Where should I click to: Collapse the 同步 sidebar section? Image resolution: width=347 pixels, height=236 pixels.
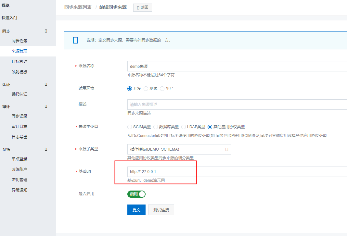[x=46, y=31]
